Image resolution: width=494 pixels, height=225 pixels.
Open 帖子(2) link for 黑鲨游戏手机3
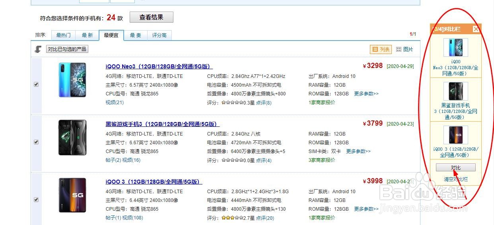113,160
